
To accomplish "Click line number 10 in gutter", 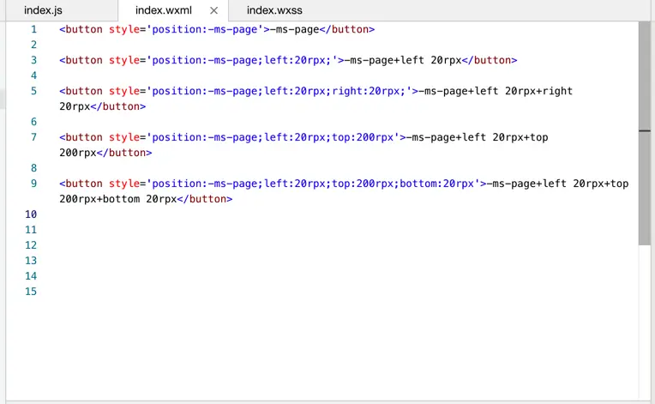I will (31, 214).
